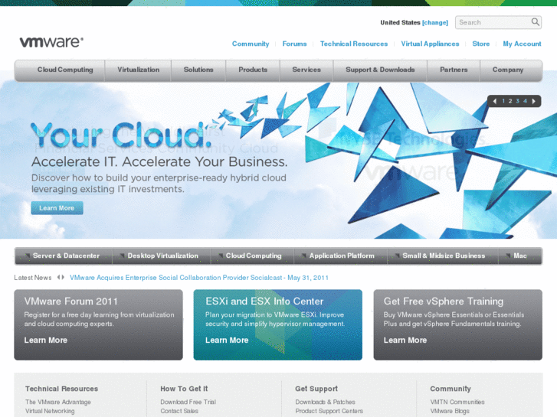The image size is (557, 417).
Task: Open the Virtual Appliances link
Action: coord(430,44)
